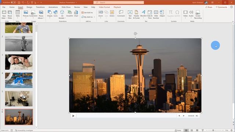Toggle the AutoSave switch
This screenshot has width=235, height=132.
(13, 3)
